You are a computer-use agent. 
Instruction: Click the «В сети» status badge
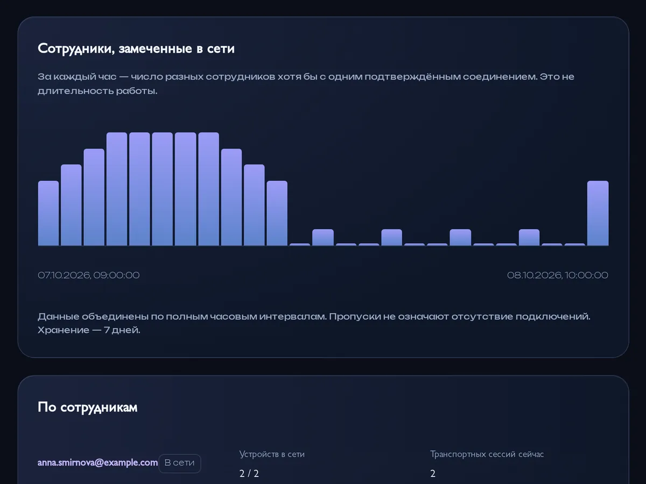pyautogui.click(x=180, y=463)
